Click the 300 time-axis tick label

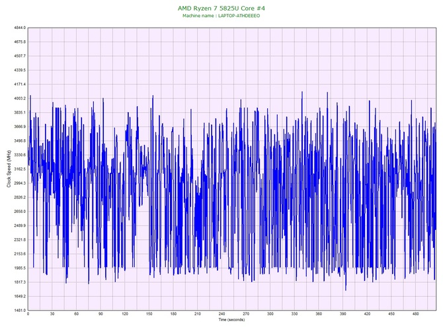(x=270, y=314)
